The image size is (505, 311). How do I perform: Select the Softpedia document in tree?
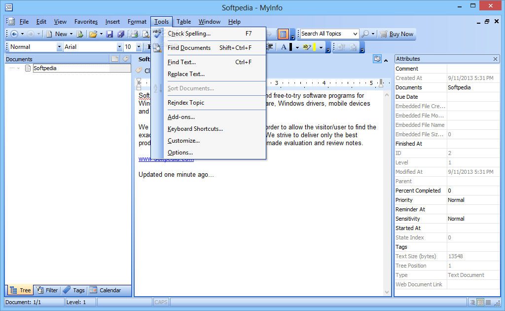pyautogui.click(x=45, y=68)
